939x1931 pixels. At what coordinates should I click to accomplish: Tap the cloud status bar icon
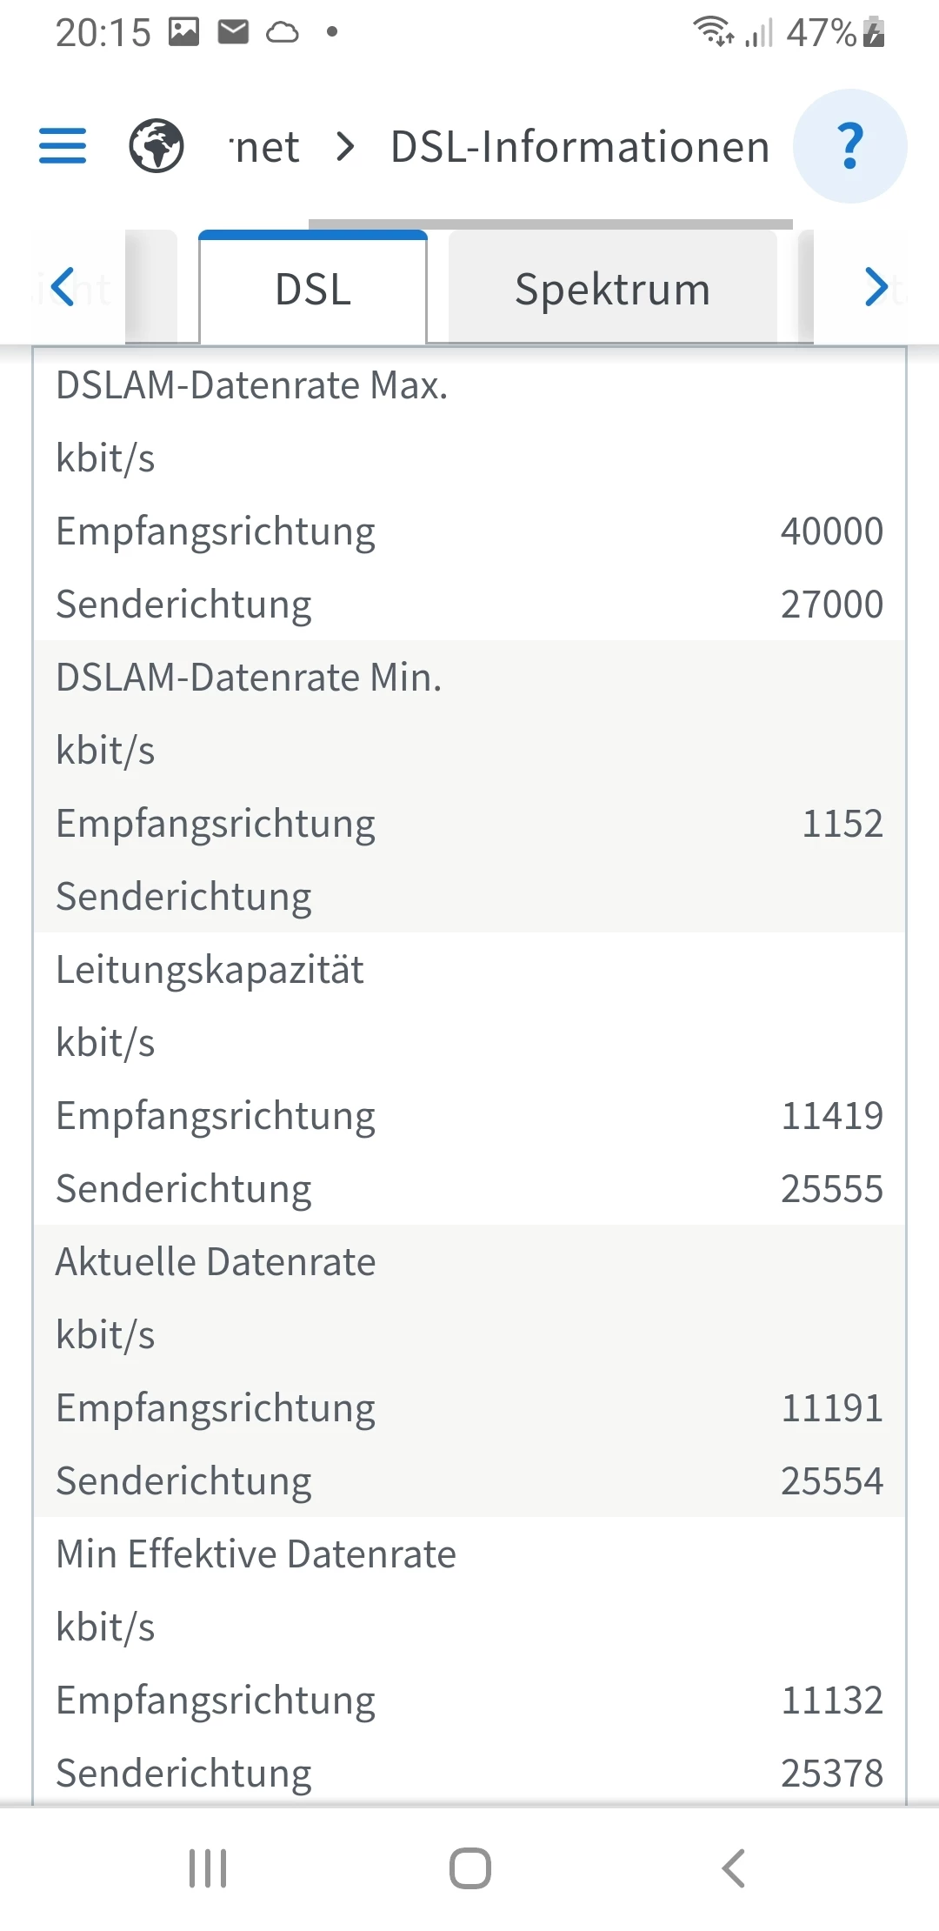(x=283, y=33)
